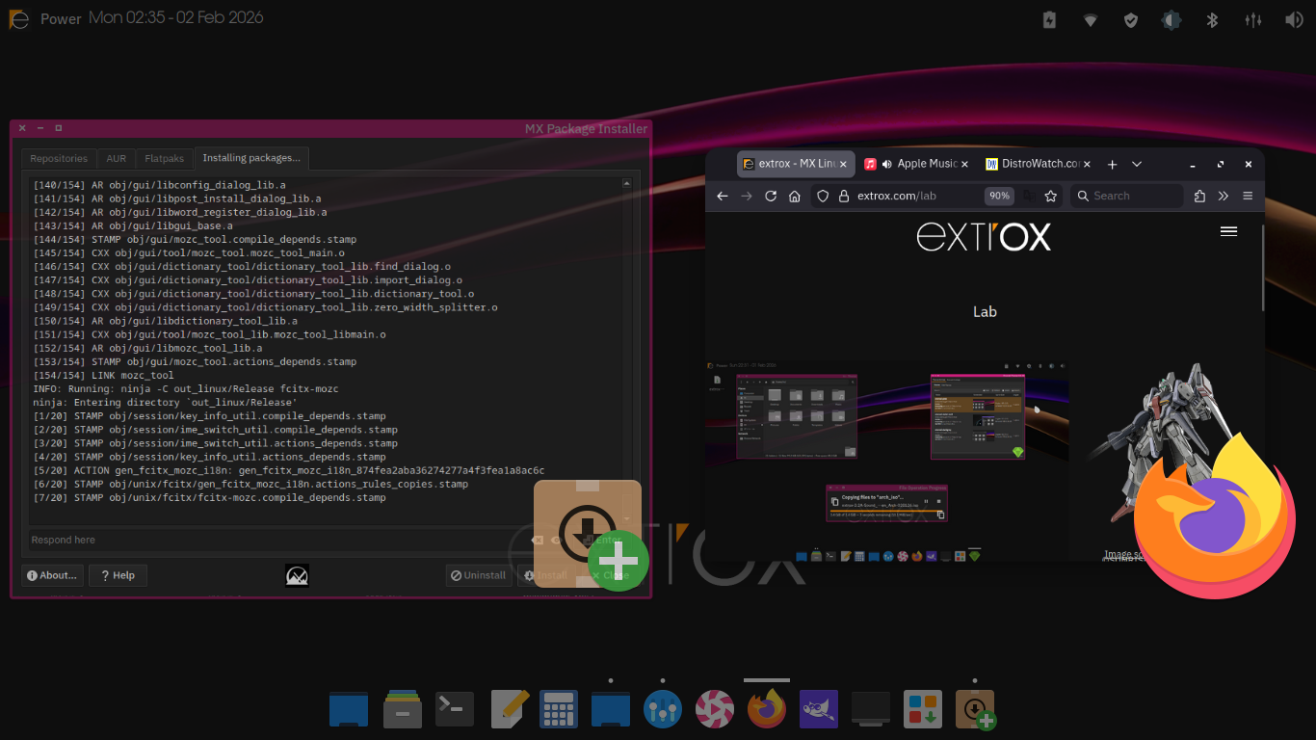Screen dimensions: 1316x740
Task: Select the Installing packages... tab
Action: coord(251,157)
